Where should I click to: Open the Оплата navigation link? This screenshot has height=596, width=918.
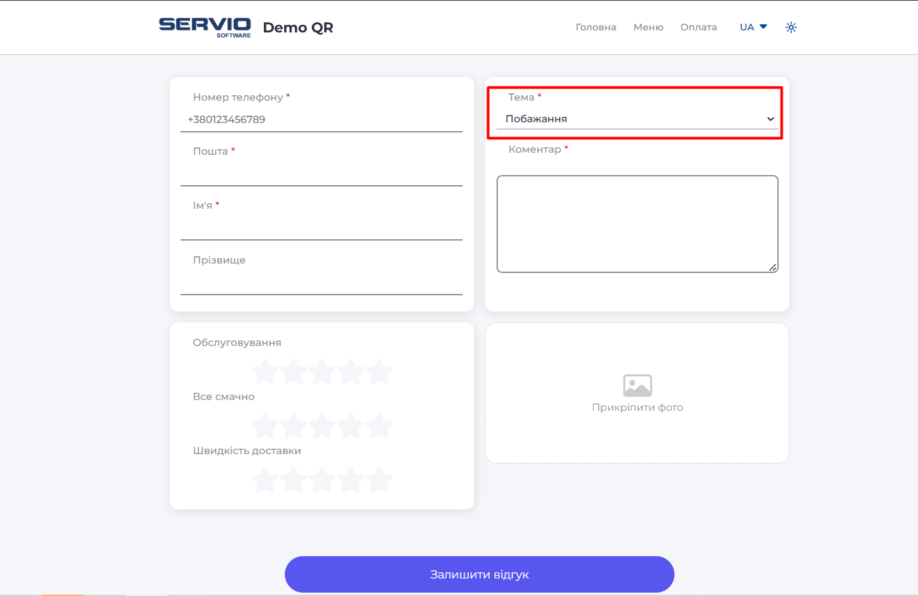698,28
